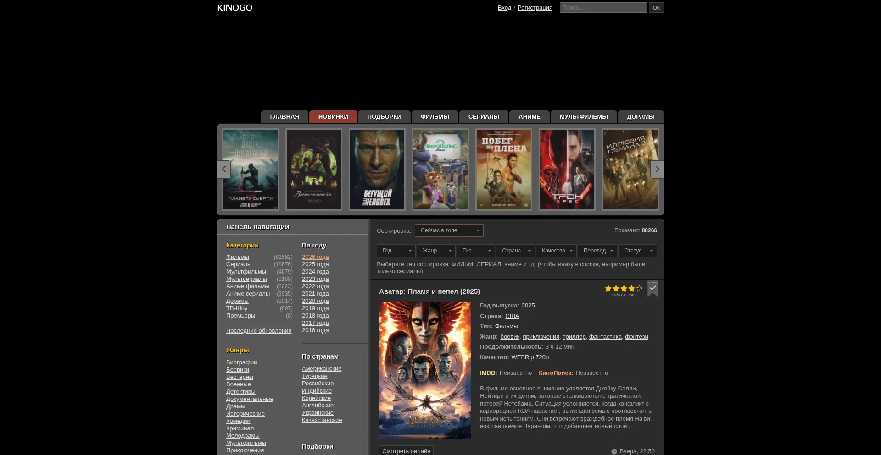Click the KINOGO site logo

pyautogui.click(x=234, y=8)
